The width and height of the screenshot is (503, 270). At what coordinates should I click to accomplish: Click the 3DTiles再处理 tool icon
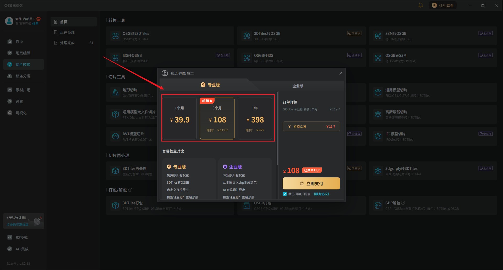coord(116,171)
